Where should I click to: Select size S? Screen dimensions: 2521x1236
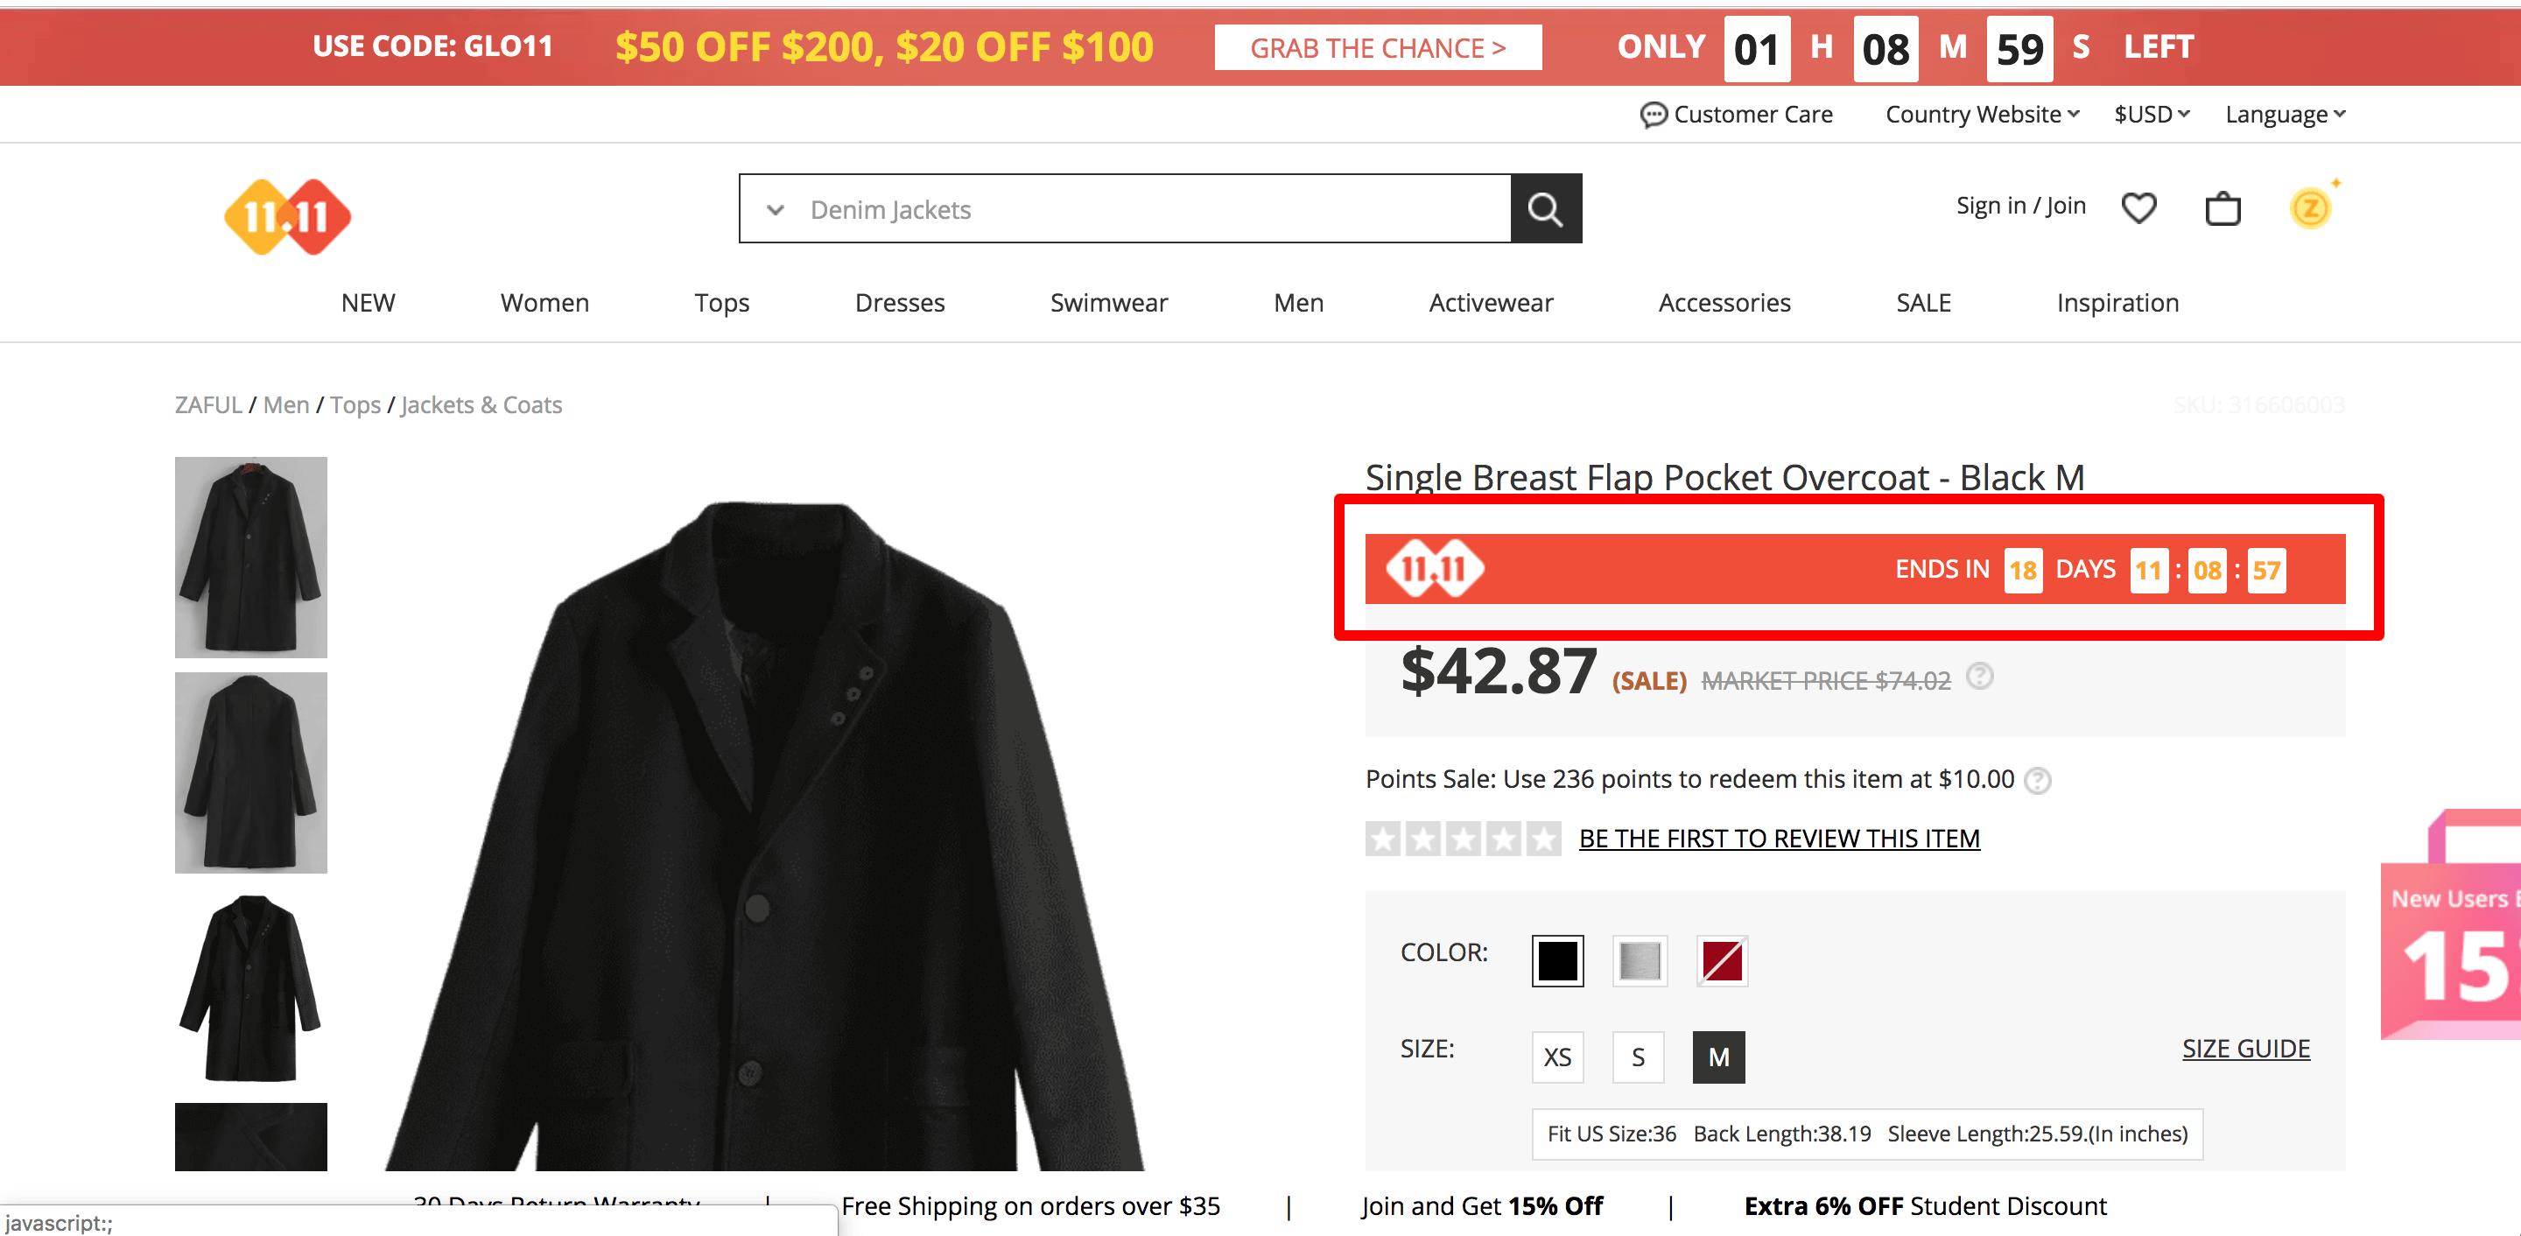tap(1637, 1057)
